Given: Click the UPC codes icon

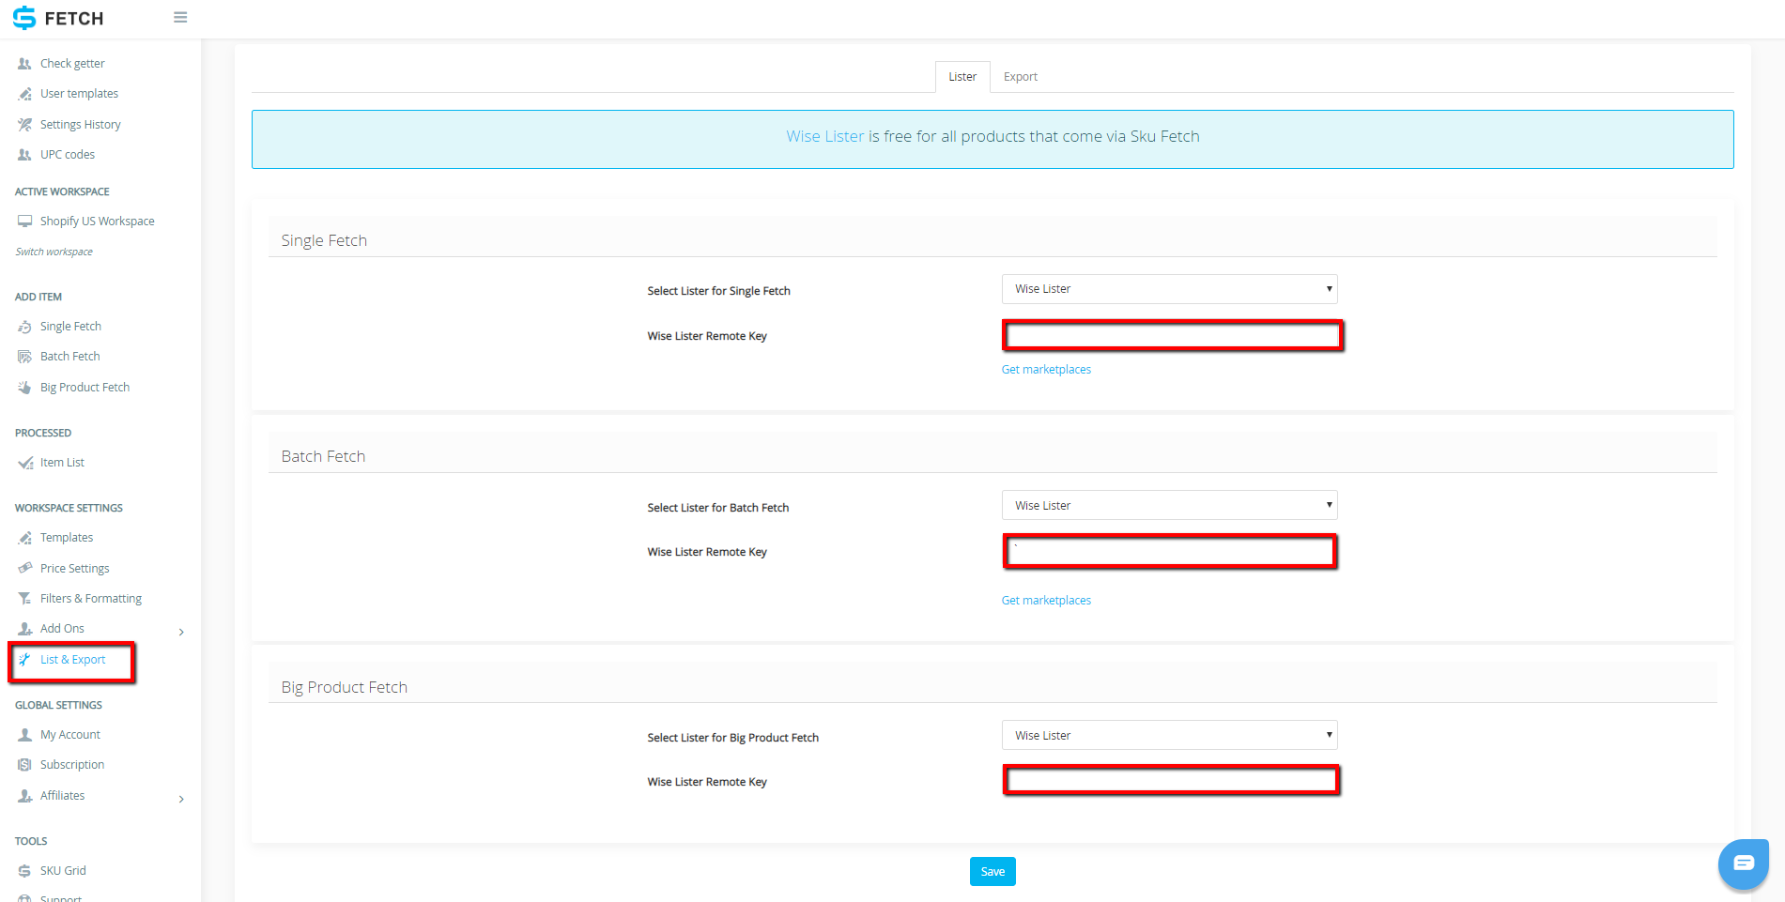Looking at the screenshot, I should click(x=24, y=155).
